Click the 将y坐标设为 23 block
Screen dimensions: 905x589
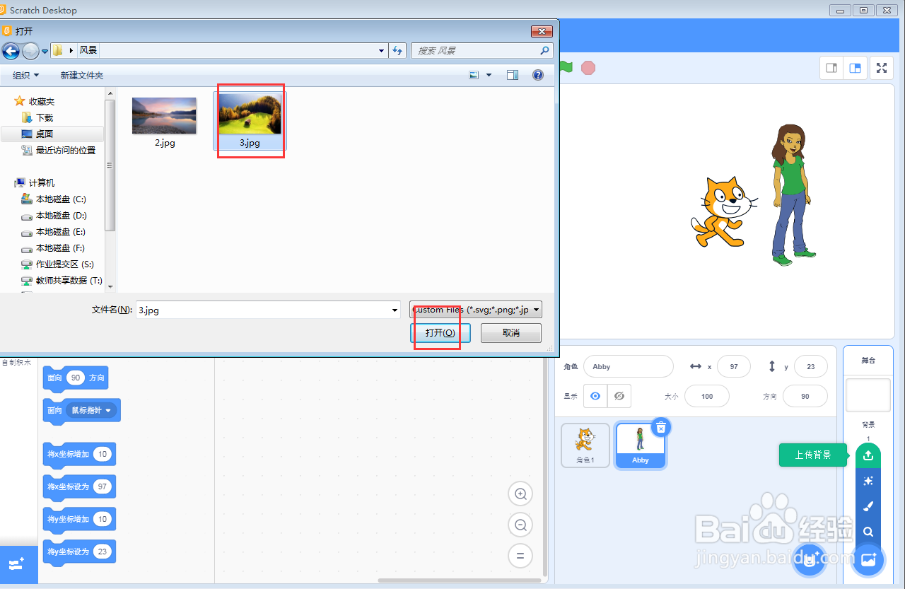[79, 552]
